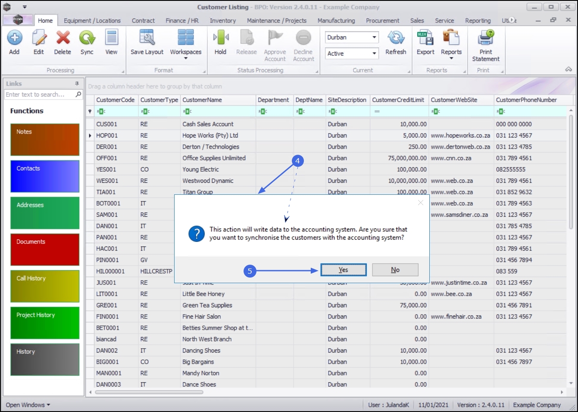This screenshot has height=412, width=578.
Task: Click the application logo button
Action: (x=18, y=20)
